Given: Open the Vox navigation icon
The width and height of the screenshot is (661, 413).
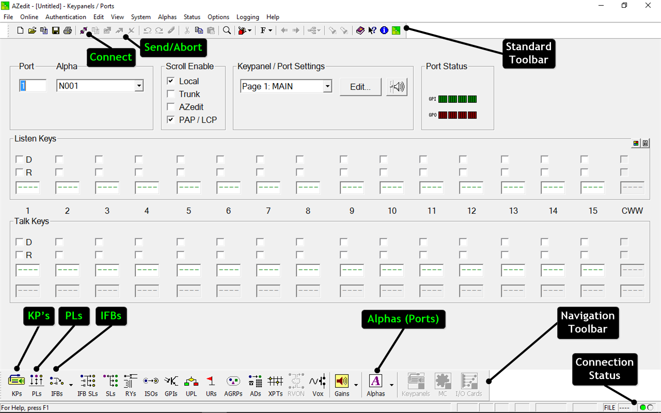Looking at the screenshot, I should click(318, 385).
